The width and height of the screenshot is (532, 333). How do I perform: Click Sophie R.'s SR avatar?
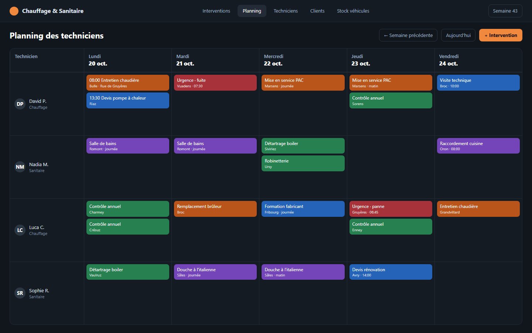click(20, 293)
